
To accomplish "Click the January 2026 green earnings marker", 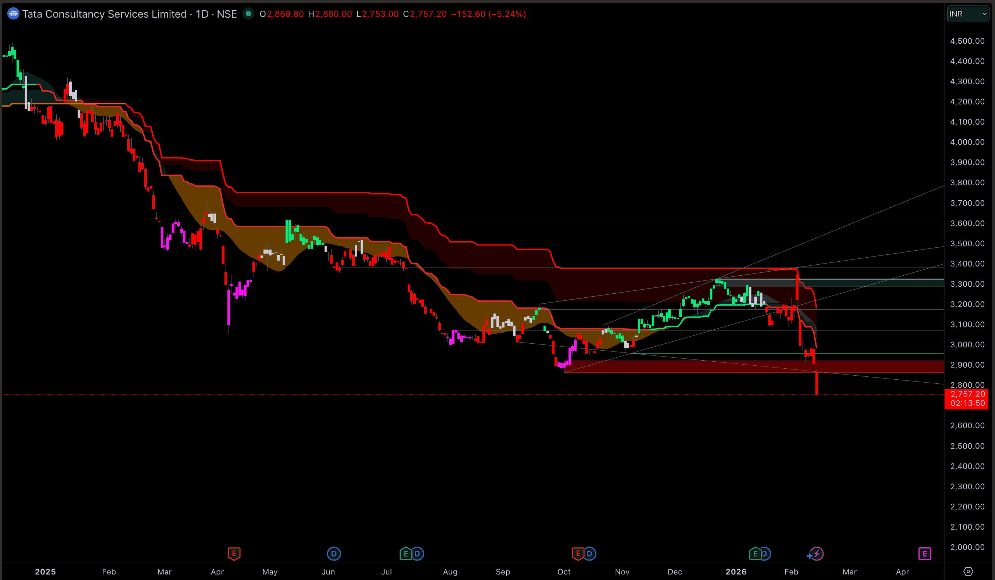I will (755, 554).
